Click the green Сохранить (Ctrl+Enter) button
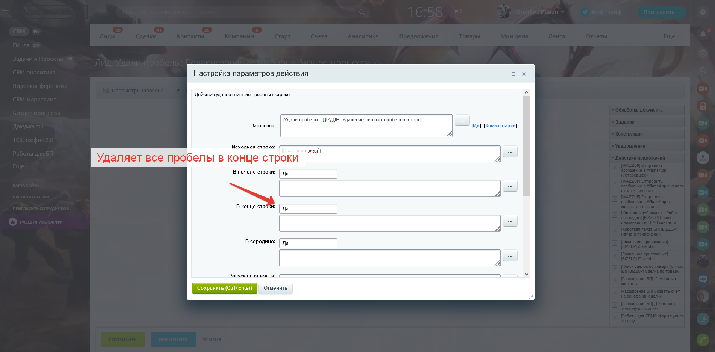Image resolution: width=715 pixels, height=352 pixels. point(225,288)
